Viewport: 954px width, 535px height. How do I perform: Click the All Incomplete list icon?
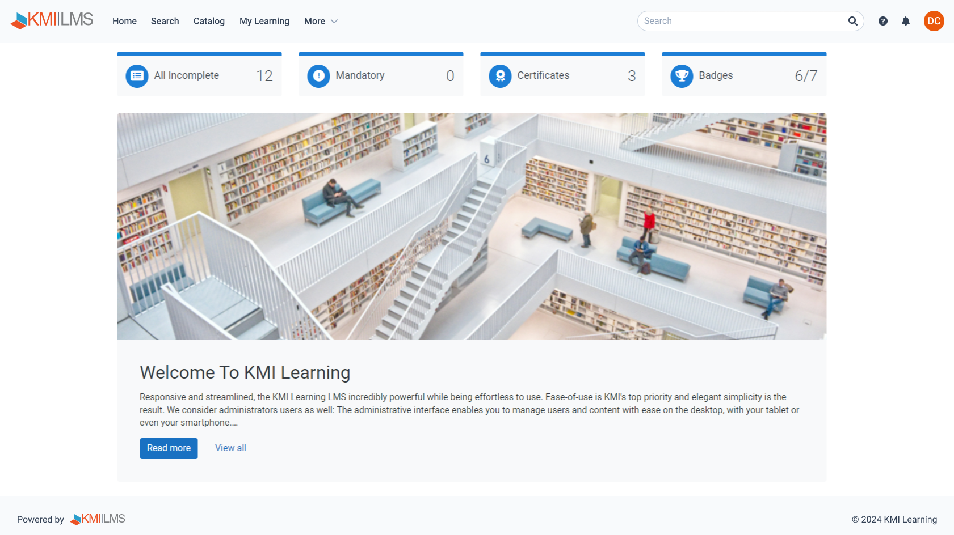coord(137,76)
